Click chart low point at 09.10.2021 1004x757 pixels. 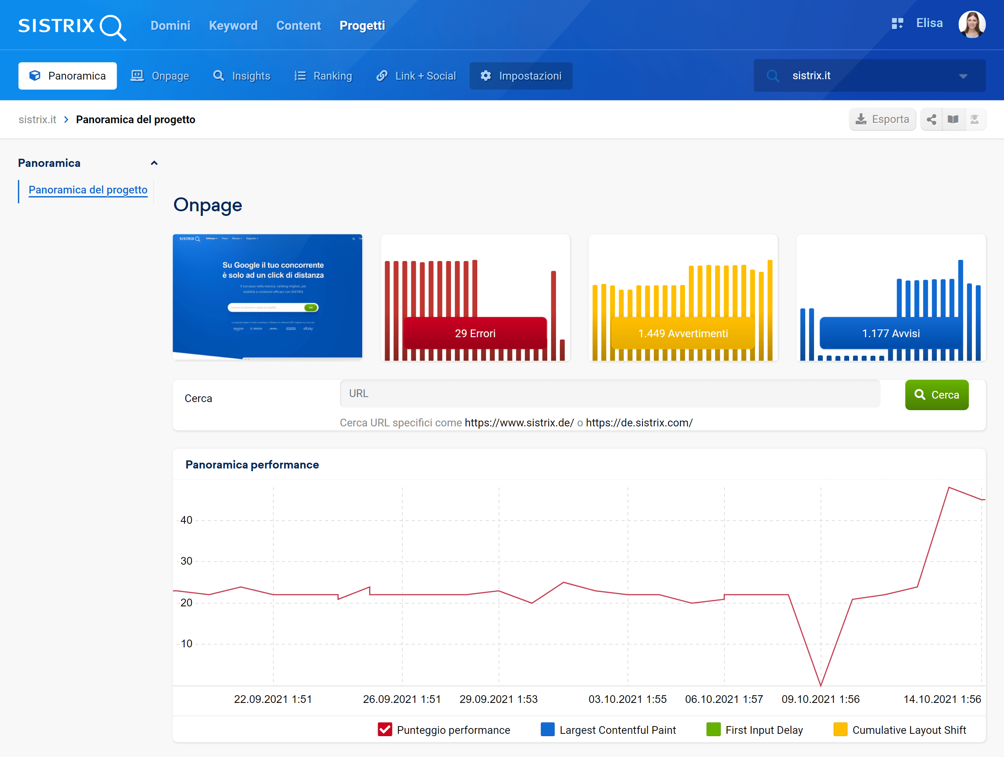821,685
